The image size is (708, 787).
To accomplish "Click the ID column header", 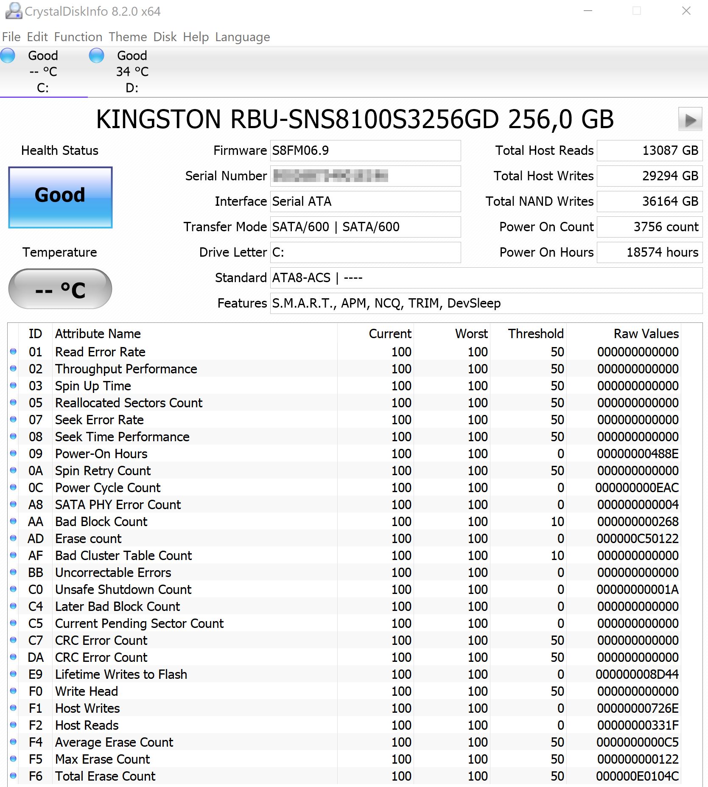I will [x=35, y=334].
